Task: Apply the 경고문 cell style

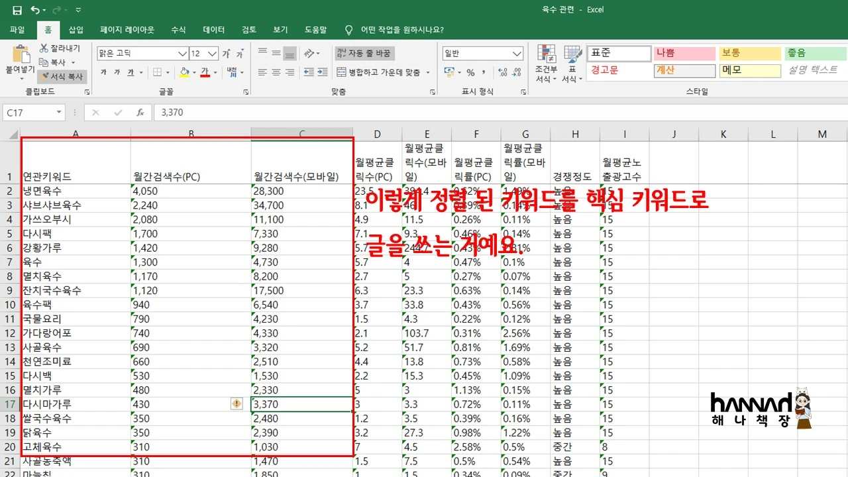Action: (619, 70)
